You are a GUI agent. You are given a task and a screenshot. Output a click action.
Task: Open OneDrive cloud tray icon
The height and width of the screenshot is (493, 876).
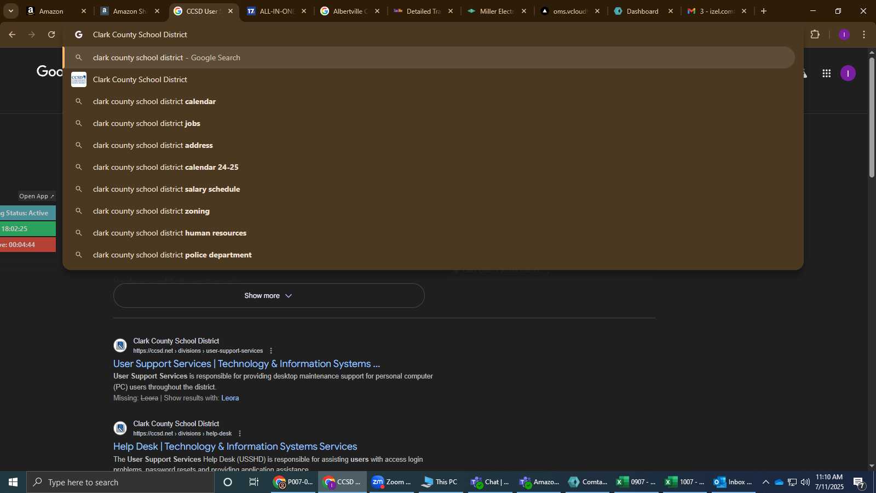click(x=779, y=482)
